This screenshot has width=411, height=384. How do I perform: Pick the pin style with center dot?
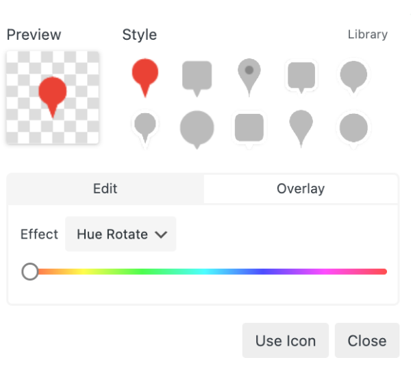pyautogui.click(x=249, y=74)
